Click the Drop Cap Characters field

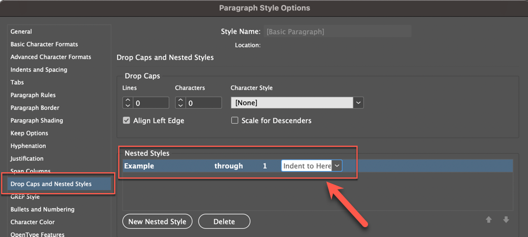click(203, 102)
